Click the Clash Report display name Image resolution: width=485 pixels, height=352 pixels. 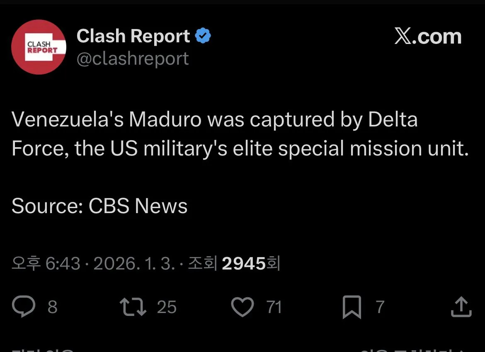click(133, 36)
